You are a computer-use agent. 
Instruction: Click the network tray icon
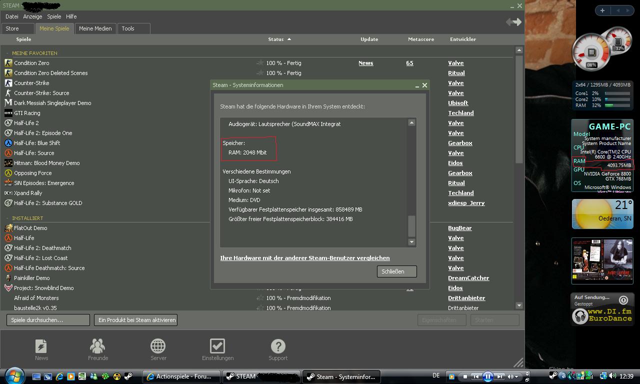pyautogui.click(x=603, y=376)
